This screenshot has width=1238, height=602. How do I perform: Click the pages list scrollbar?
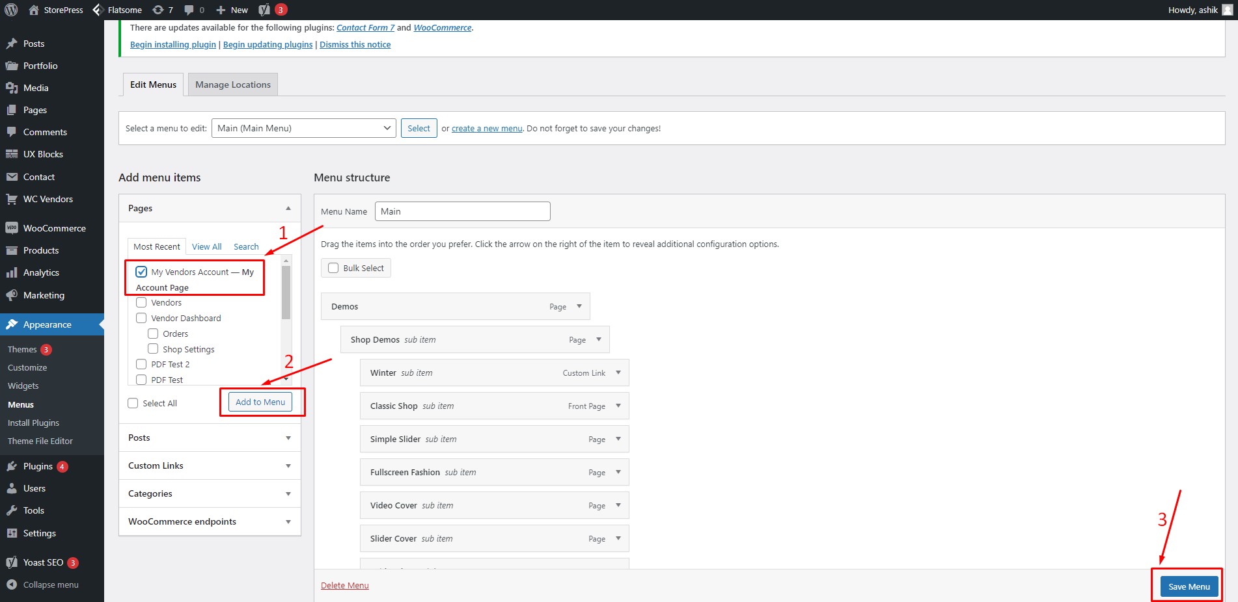[286, 293]
